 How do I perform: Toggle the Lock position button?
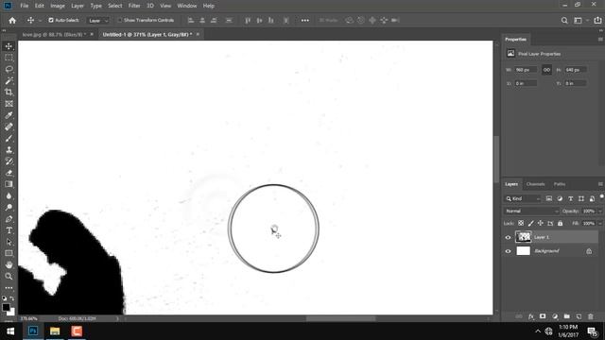tap(541, 223)
